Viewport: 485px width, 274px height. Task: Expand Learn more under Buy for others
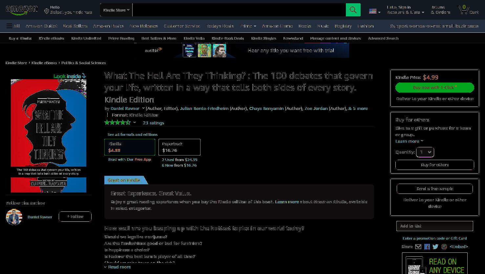point(409,141)
